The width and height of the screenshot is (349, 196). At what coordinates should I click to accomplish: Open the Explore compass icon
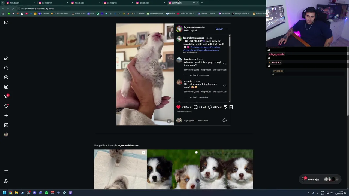point(6,78)
